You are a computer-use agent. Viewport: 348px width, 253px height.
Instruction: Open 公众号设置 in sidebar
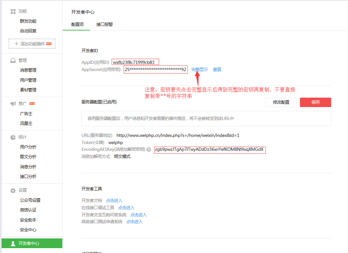click(30, 200)
